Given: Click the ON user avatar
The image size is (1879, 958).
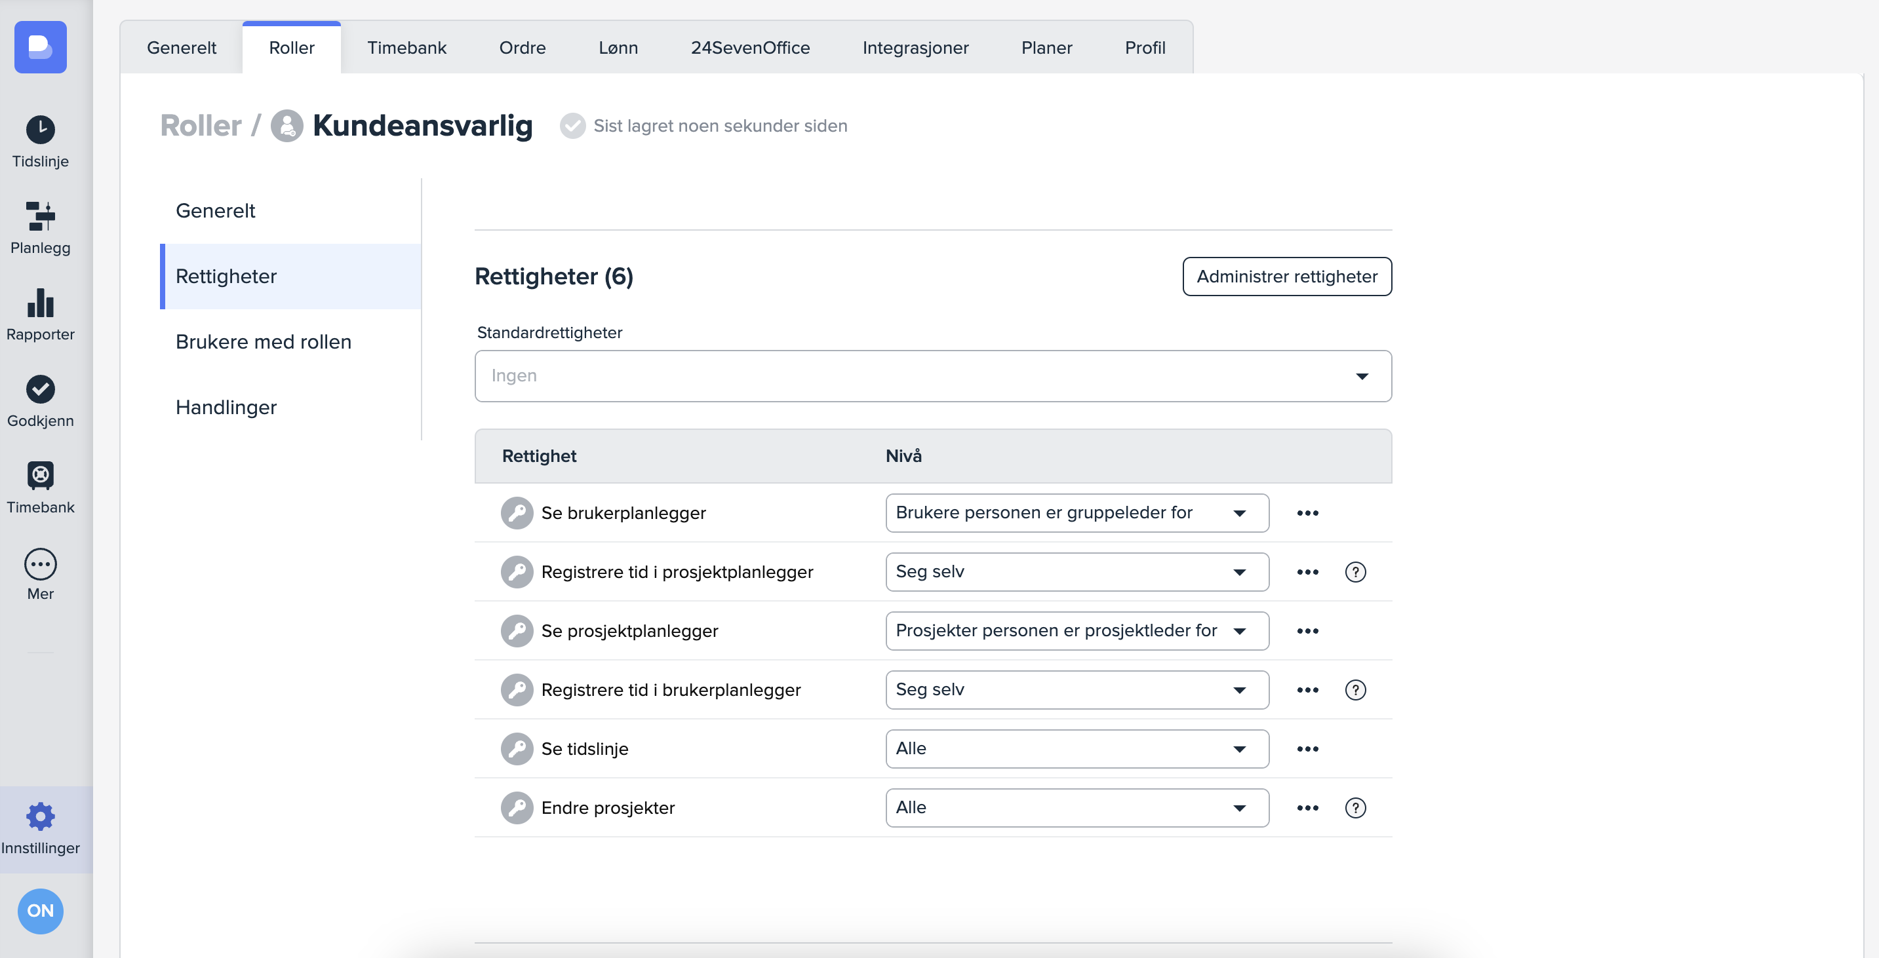Looking at the screenshot, I should 40,910.
